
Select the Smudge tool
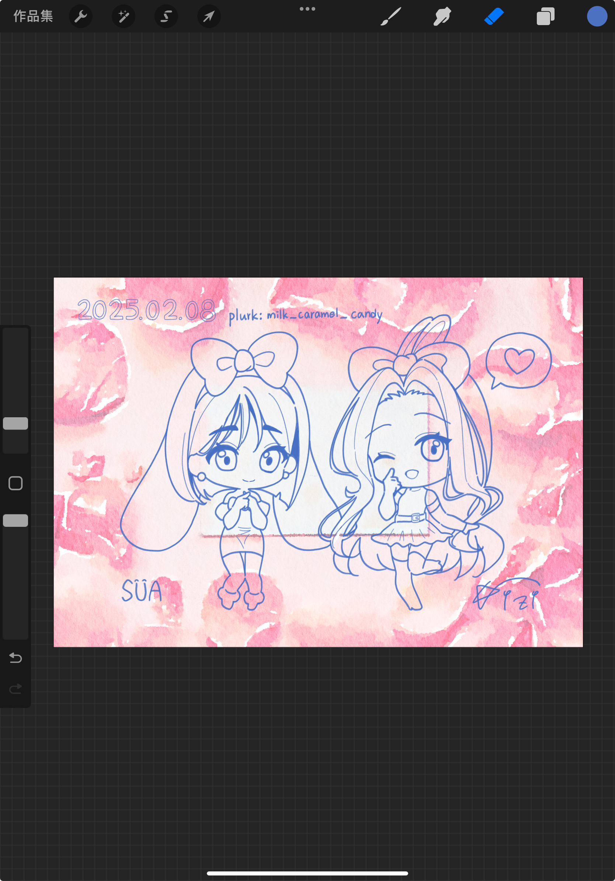[x=442, y=17]
